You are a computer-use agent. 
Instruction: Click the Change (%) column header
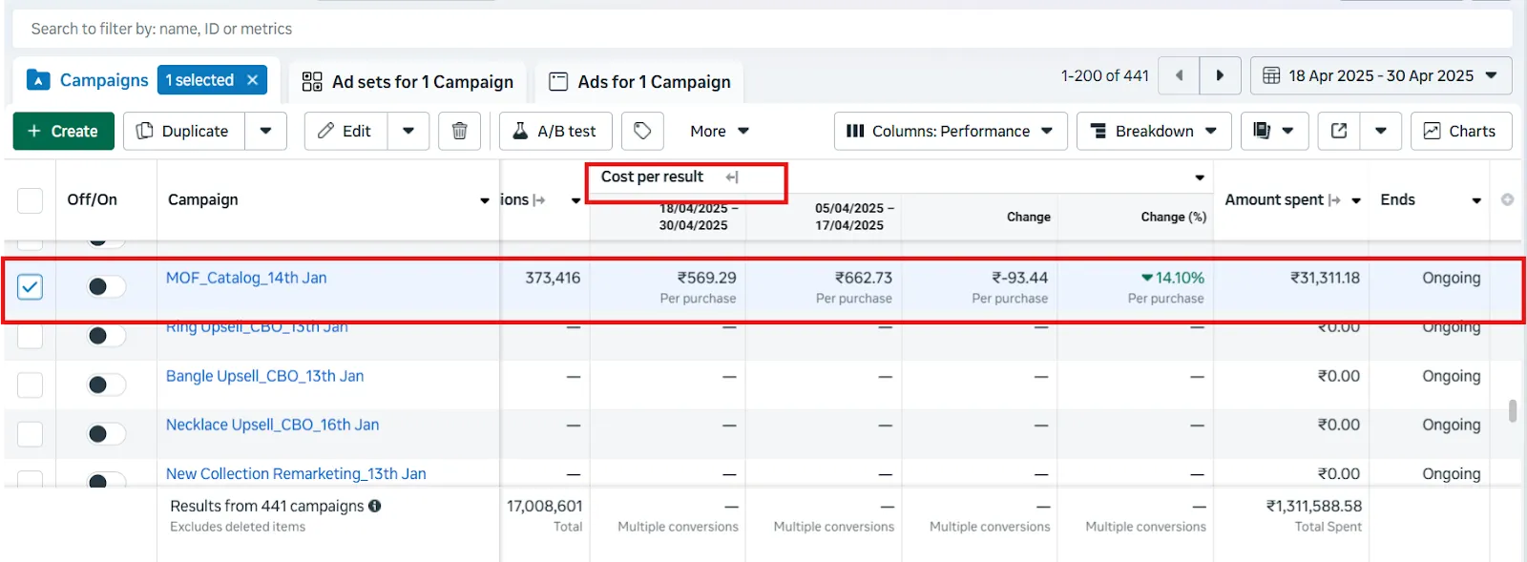1173,217
